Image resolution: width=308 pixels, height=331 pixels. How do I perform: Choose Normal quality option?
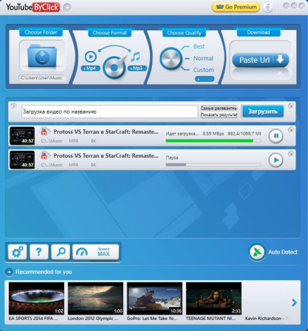coord(203,58)
